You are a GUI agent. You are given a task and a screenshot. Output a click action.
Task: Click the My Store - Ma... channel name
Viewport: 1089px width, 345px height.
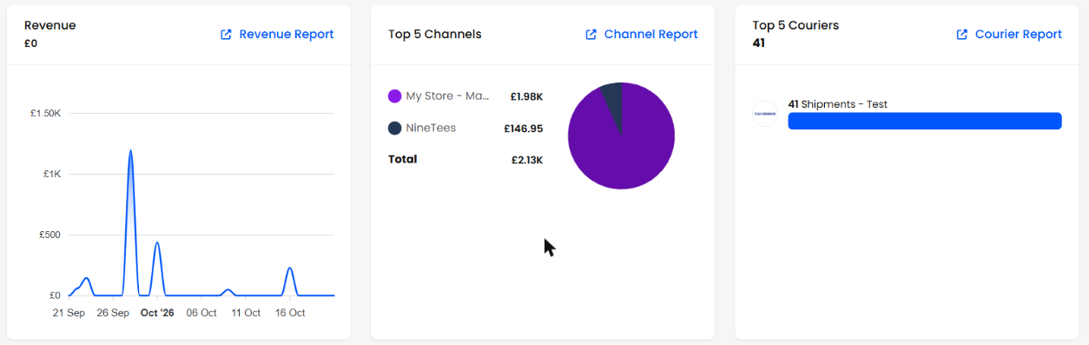pos(448,96)
